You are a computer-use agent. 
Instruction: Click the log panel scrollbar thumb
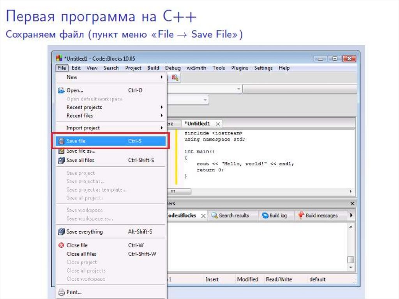pos(351,259)
